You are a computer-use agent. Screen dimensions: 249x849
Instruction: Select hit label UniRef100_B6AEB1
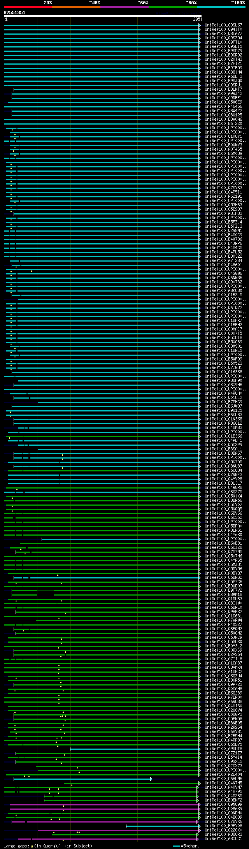[x=223, y=543]
